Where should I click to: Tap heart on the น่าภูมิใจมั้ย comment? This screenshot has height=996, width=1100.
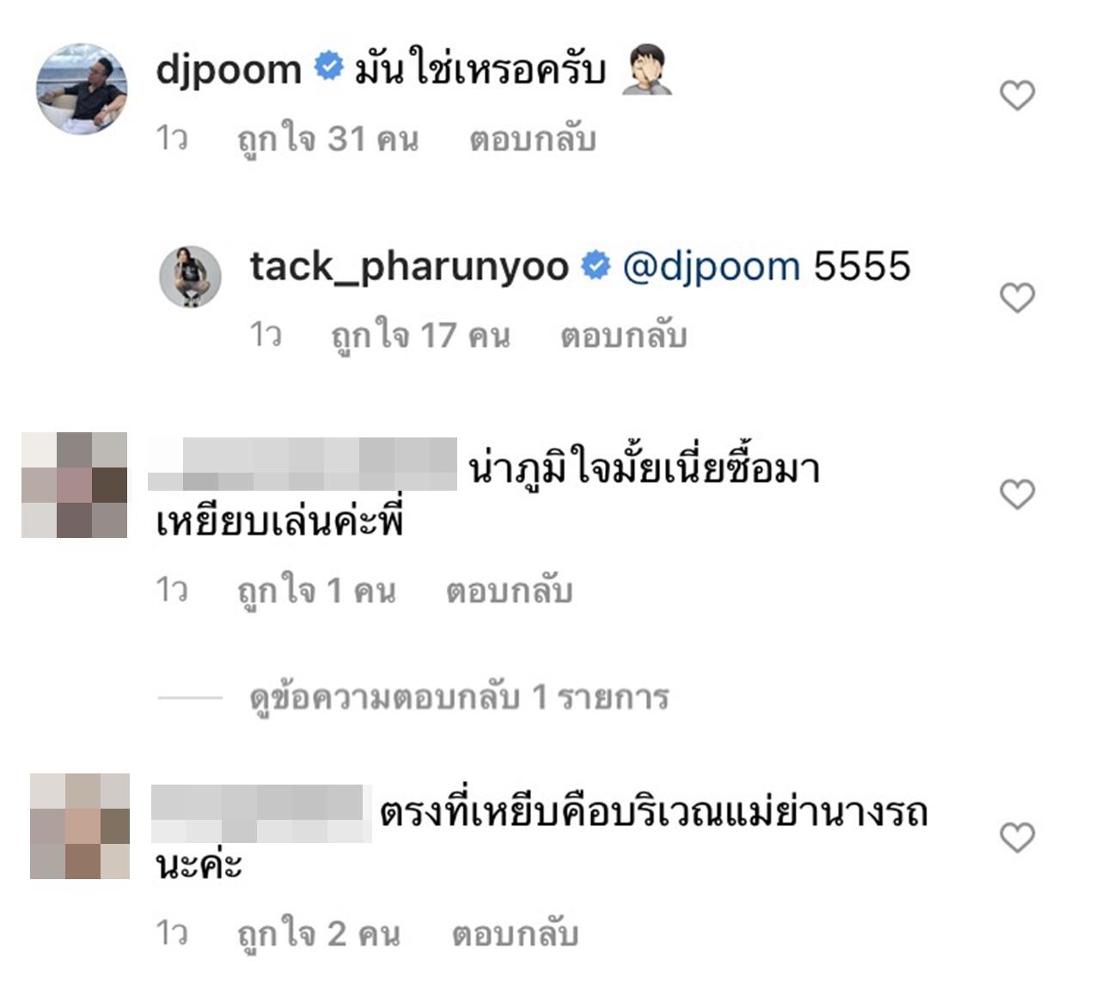pyautogui.click(x=1017, y=494)
